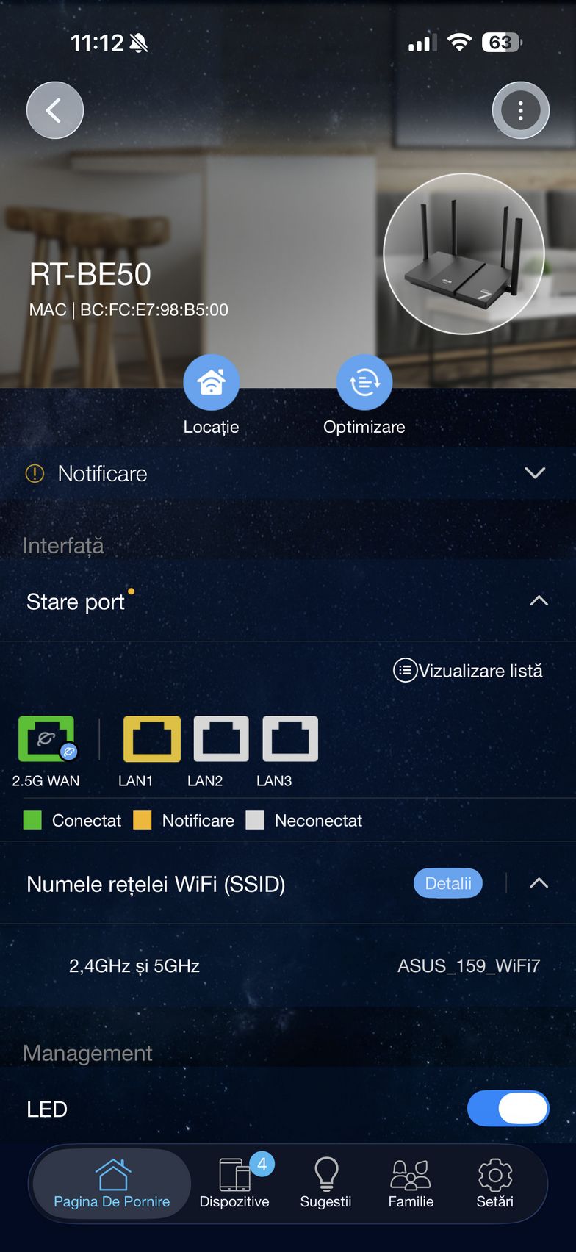Select the LAN3 port icon
576x1252 pixels.
coord(290,738)
